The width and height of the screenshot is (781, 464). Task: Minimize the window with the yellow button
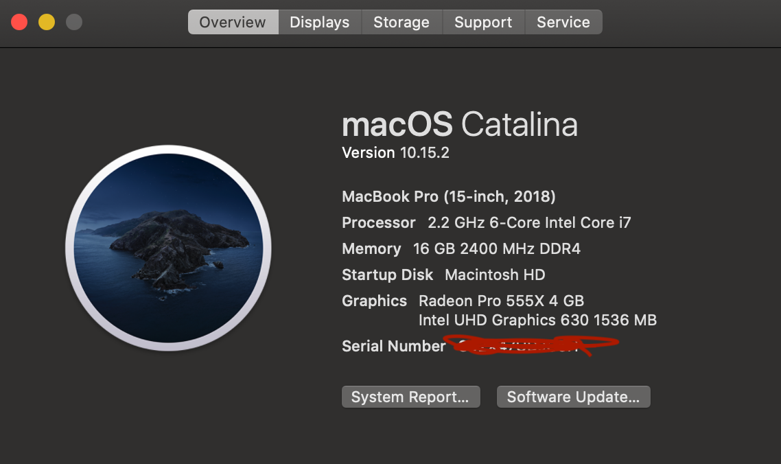[47, 22]
